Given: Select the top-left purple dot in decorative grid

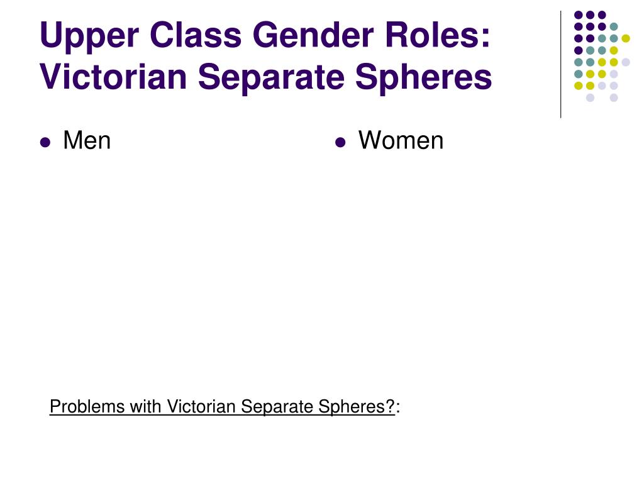Looking at the screenshot, I should coord(579,15).
